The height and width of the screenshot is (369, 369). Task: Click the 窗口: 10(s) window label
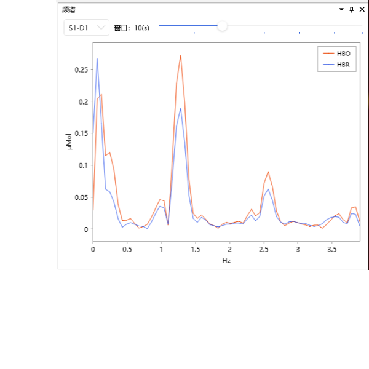(132, 28)
